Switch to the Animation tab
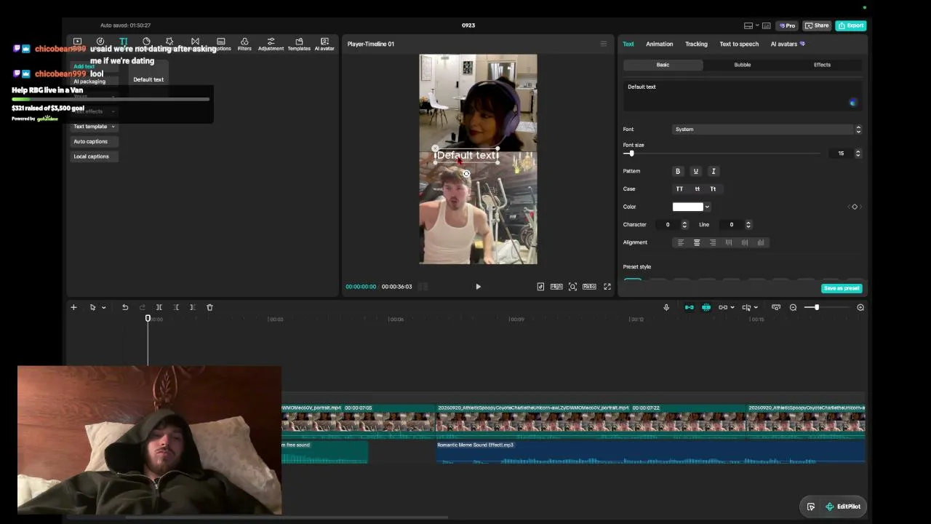The width and height of the screenshot is (931, 524). (x=660, y=44)
